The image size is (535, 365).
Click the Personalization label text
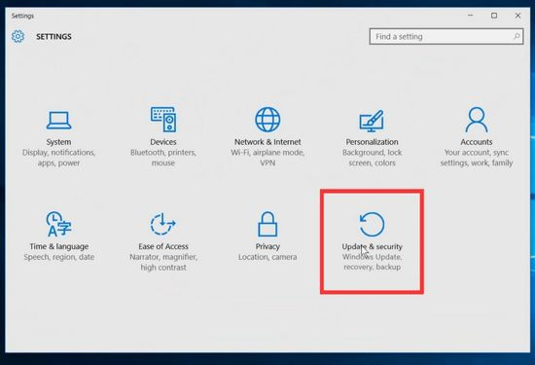click(372, 142)
